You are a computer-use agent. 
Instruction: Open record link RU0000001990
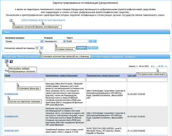pos(11,117)
